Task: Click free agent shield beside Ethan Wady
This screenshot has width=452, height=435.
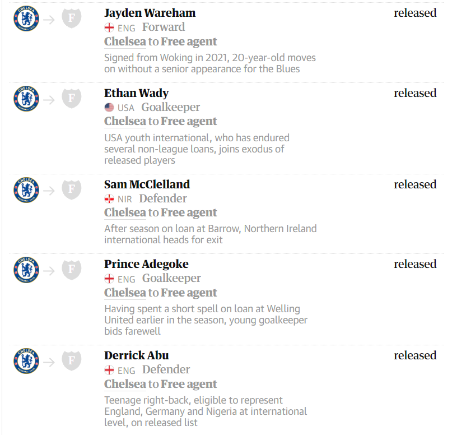Action: coord(72,98)
